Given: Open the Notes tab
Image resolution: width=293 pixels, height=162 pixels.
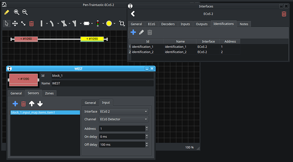Looking at the screenshot, I should [x=244, y=24].
